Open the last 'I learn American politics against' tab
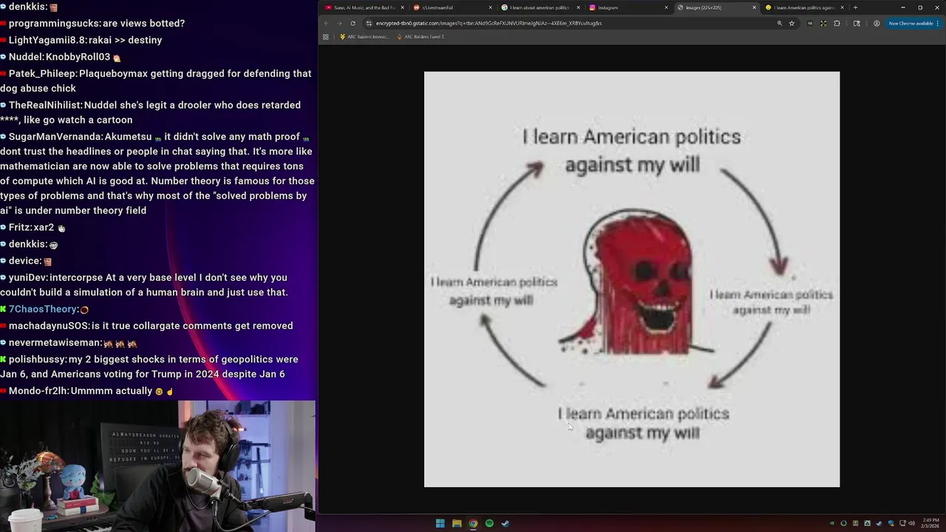This screenshot has width=946, height=532. pos(803,7)
